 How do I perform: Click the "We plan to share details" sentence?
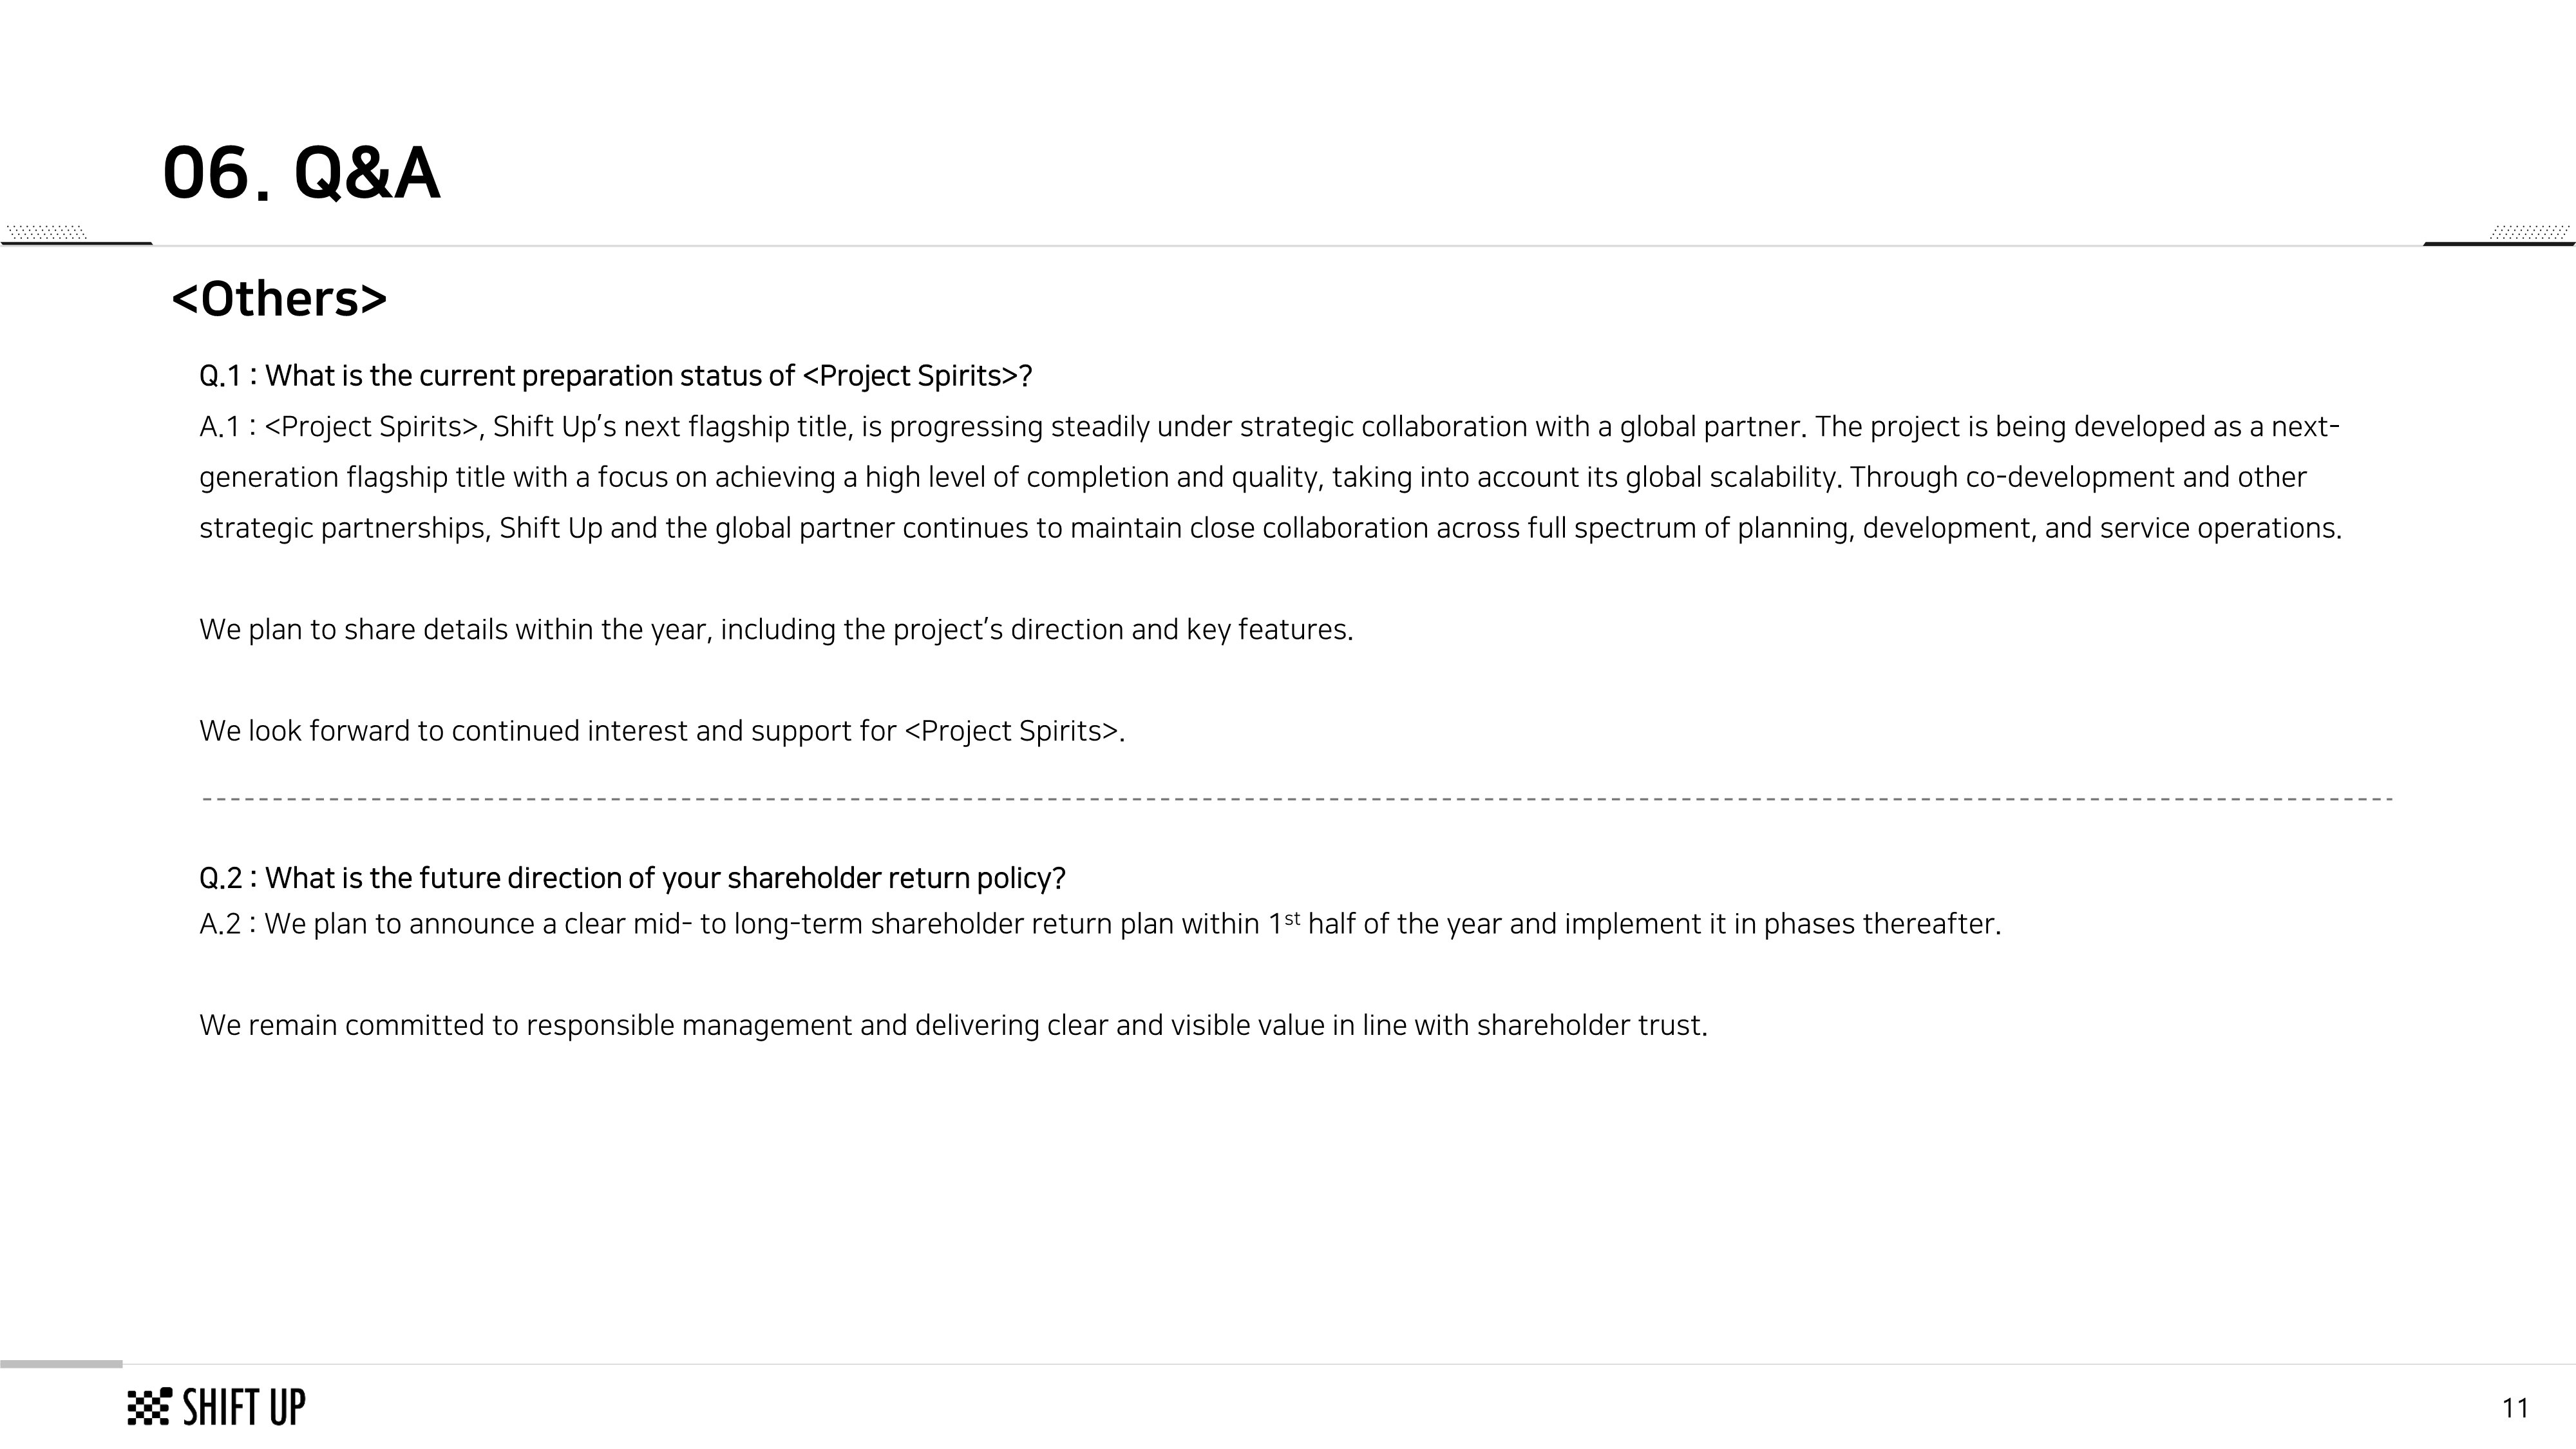coord(776,630)
